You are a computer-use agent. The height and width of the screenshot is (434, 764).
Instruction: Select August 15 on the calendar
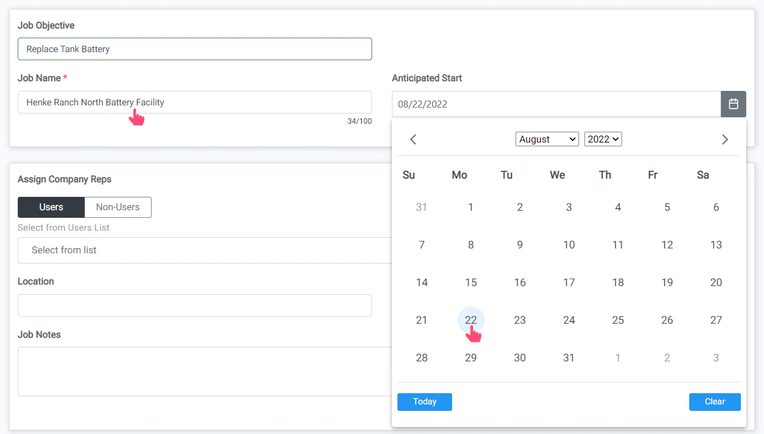[470, 282]
